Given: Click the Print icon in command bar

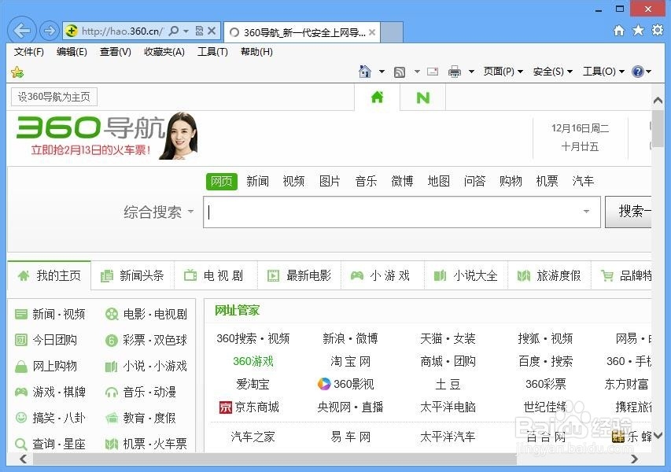Looking at the screenshot, I should coord(455,72).
